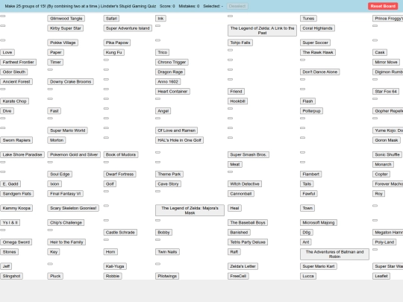
Task: Choose Adventures of Batman and Robin tile
Action: (x=334, y=254)
